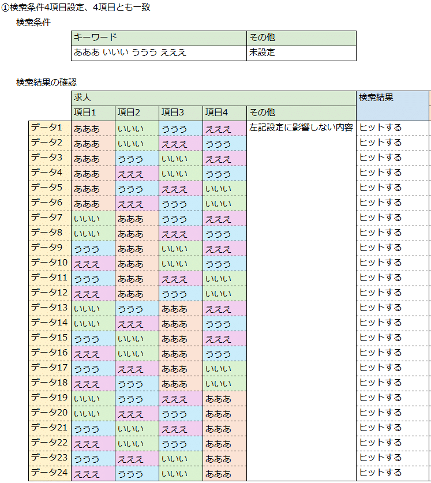
Task: Select the 項目3 column header
Action: (x=181, y=113)
